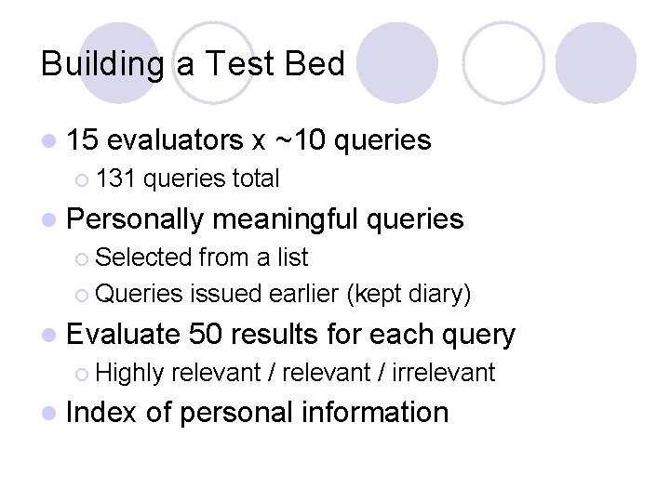The width and height of the screenshot is (670, 502).
Task: Click the hollow bullet before '131 queries total'
Action: [82, 180]
